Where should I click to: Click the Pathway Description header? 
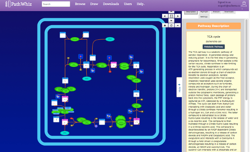(213, 26)
